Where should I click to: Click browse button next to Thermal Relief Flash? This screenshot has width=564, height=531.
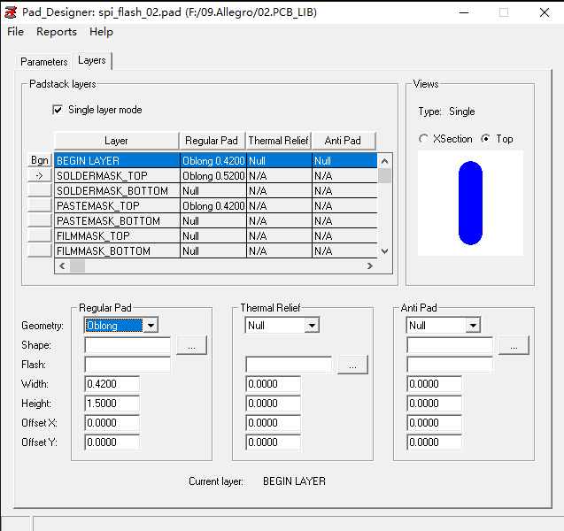click(352, 365)
